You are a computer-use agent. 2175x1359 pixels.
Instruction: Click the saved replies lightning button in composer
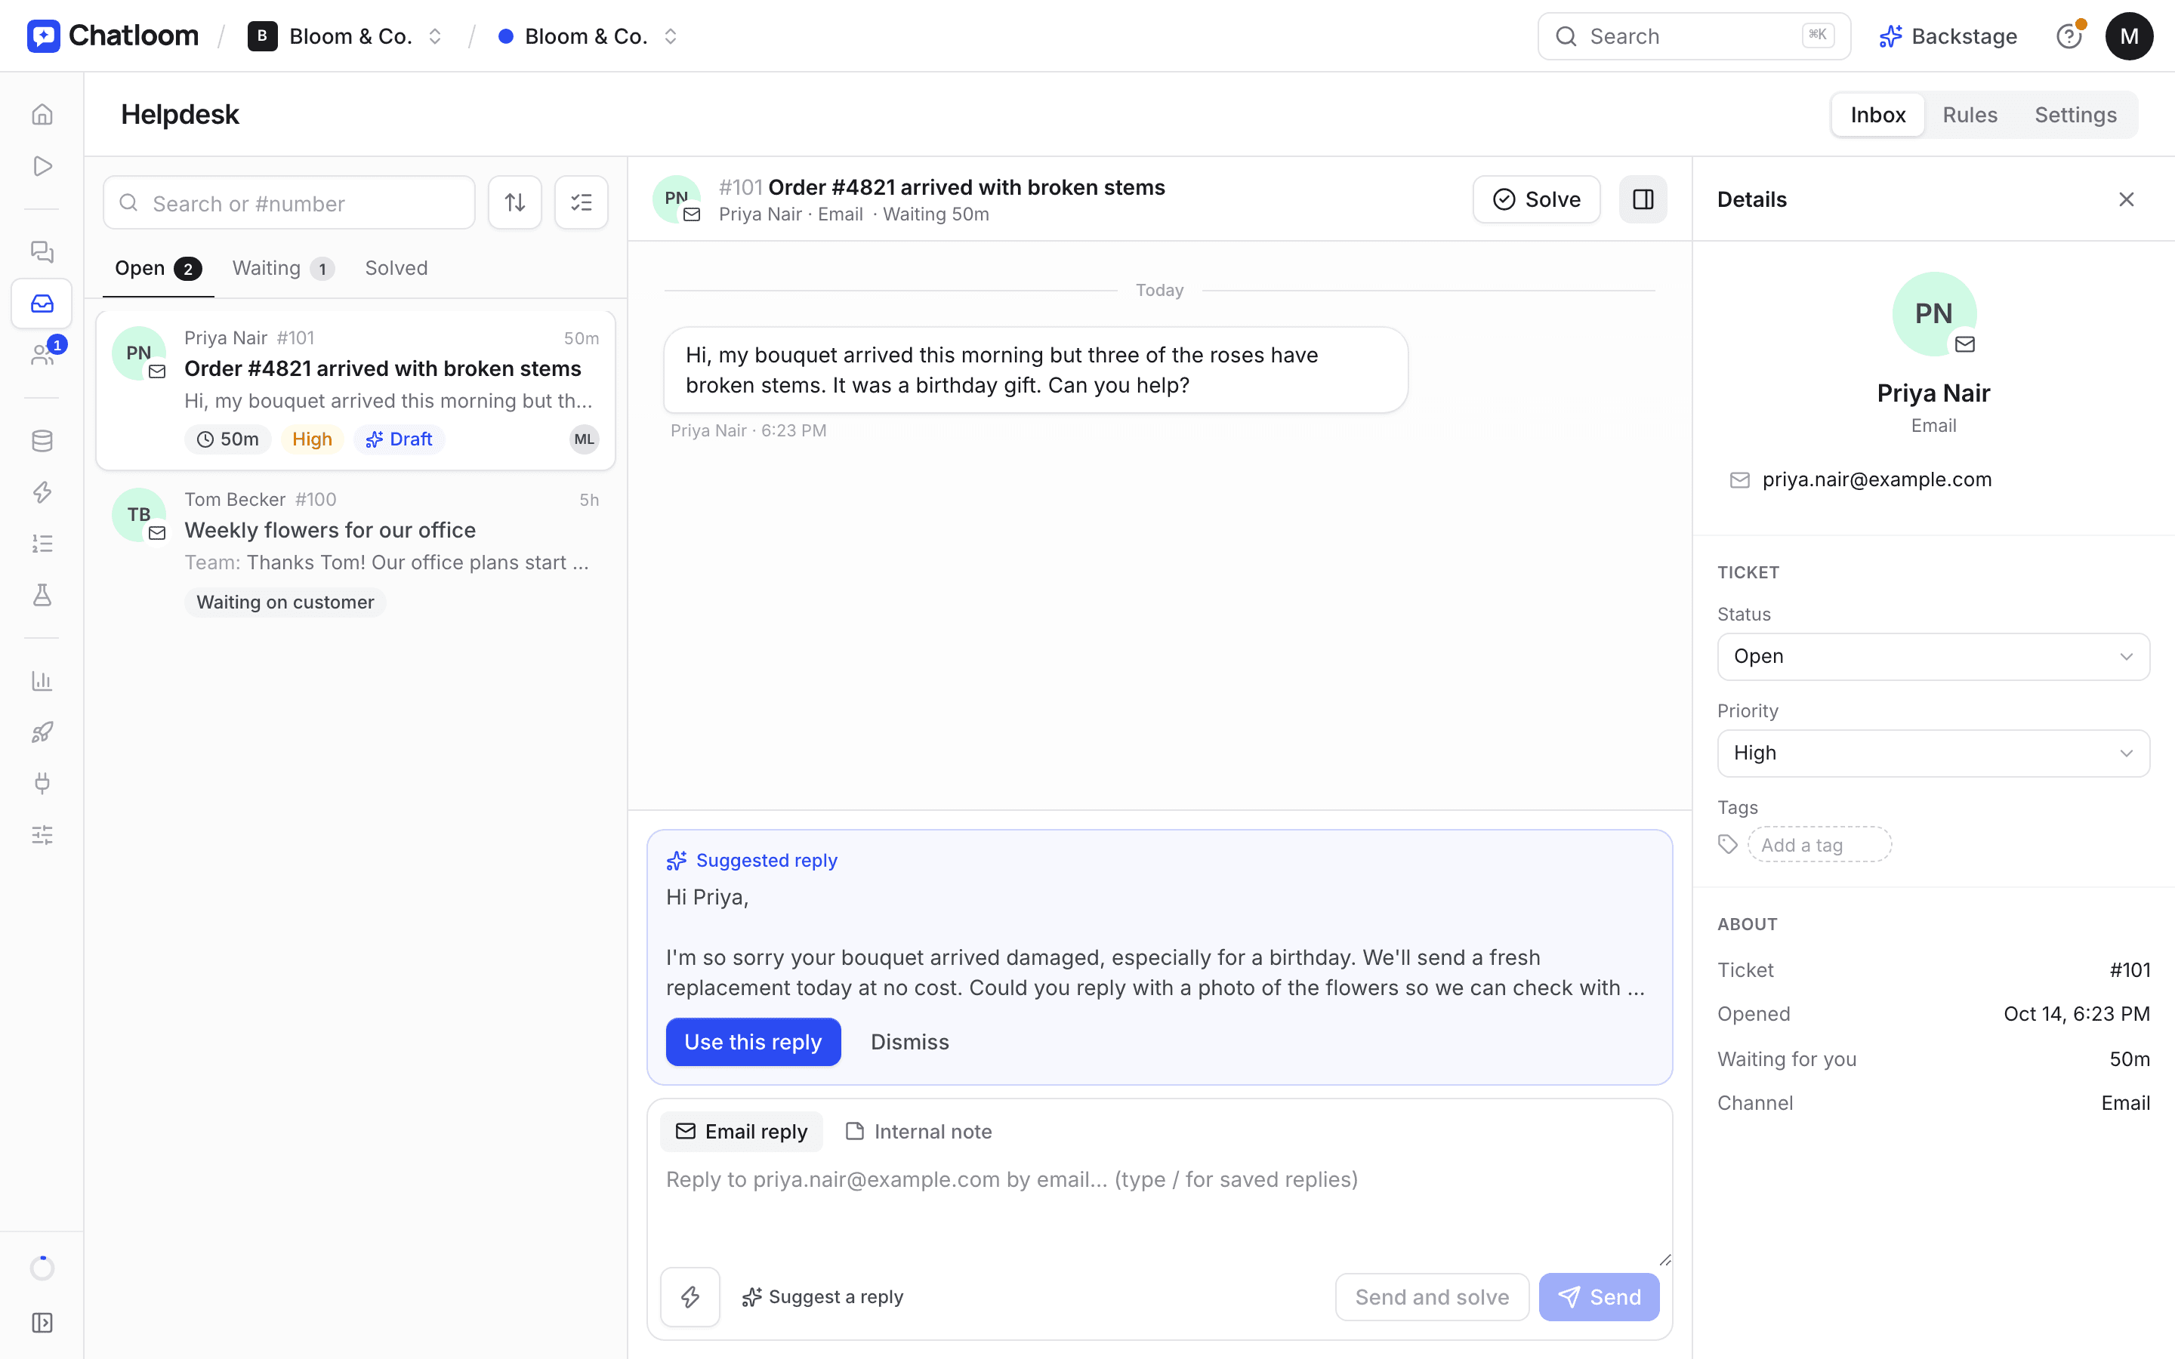[x=690, y=1296]
